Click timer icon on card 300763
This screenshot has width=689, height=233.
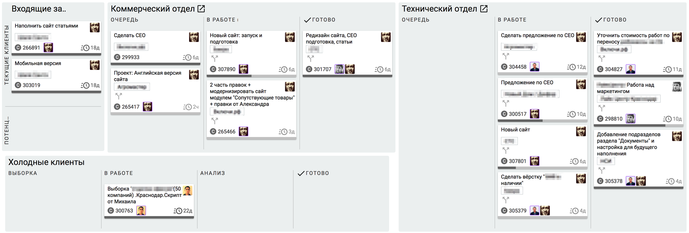[x=178, y=211]
